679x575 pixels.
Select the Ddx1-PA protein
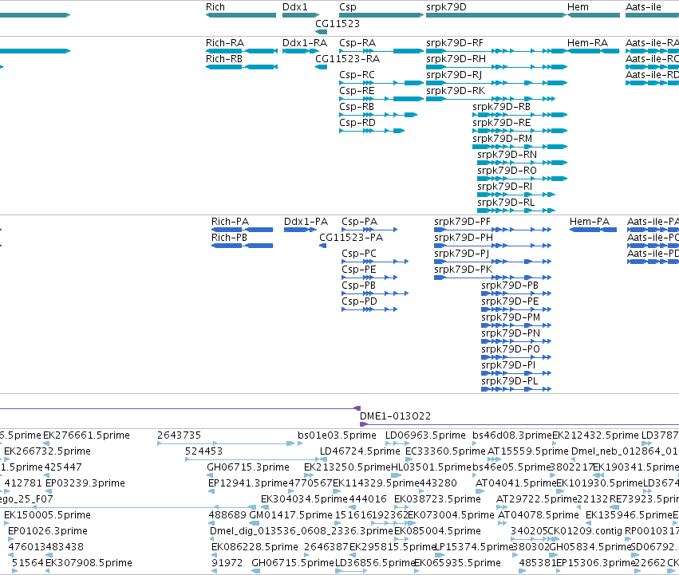click(306, 222)
